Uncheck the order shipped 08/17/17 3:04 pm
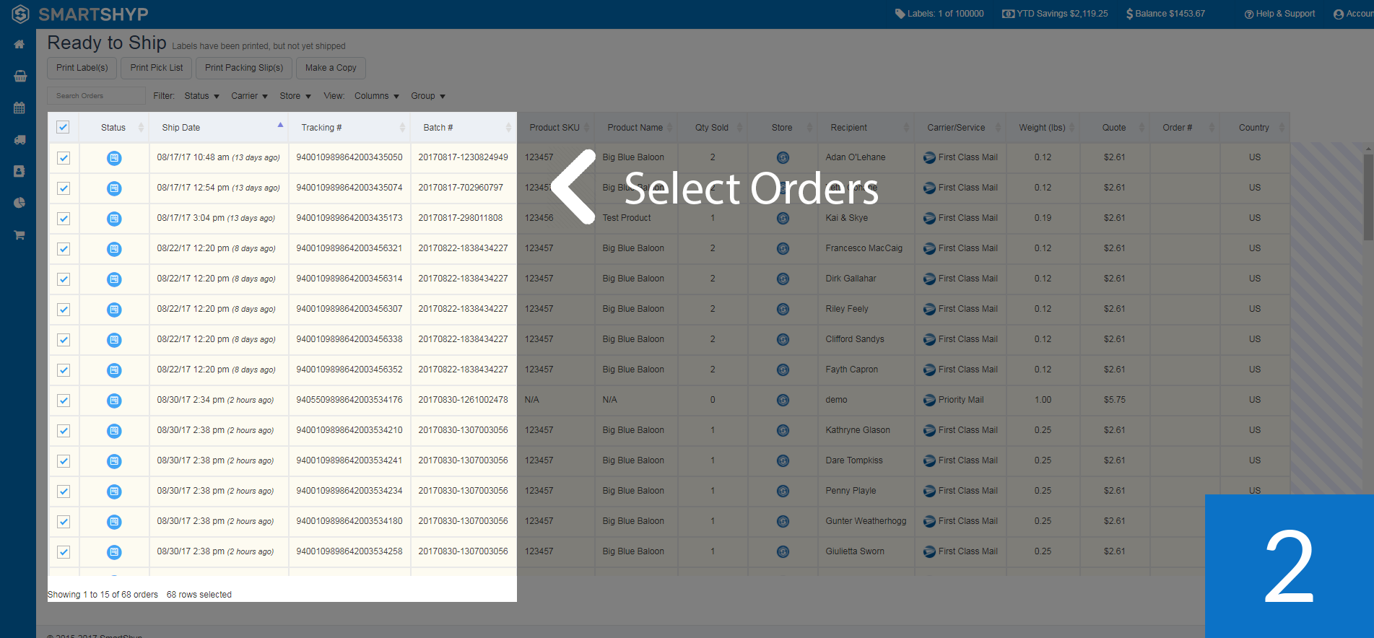 64,219
